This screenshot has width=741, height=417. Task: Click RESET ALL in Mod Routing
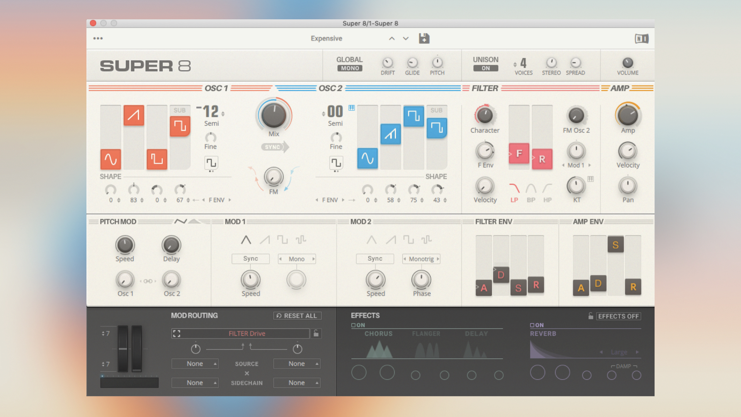(x=297, y=315)
